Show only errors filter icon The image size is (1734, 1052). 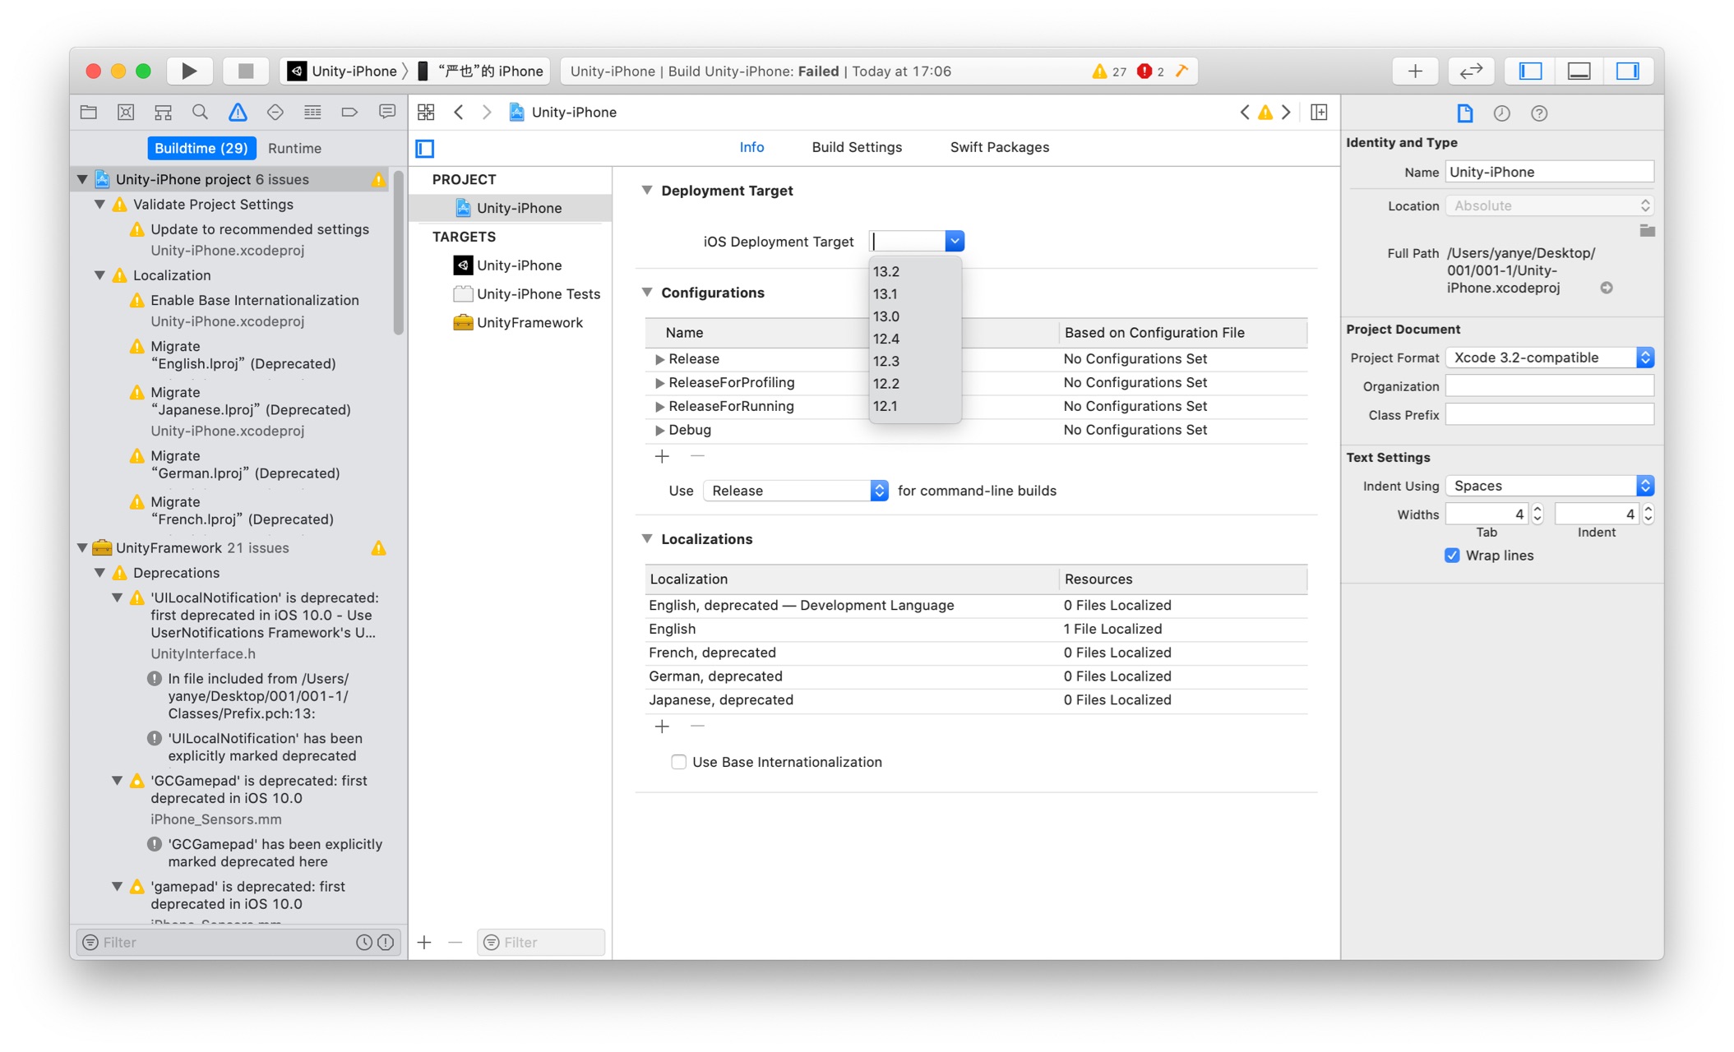point(385,943)
